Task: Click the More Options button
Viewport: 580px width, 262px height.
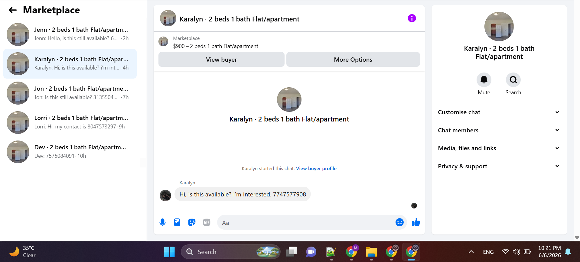Action: 353,60
